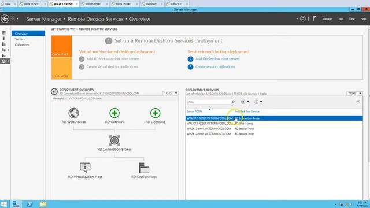Click the taskbar clock
370x208 pixels.
click(x=362, y=204)
